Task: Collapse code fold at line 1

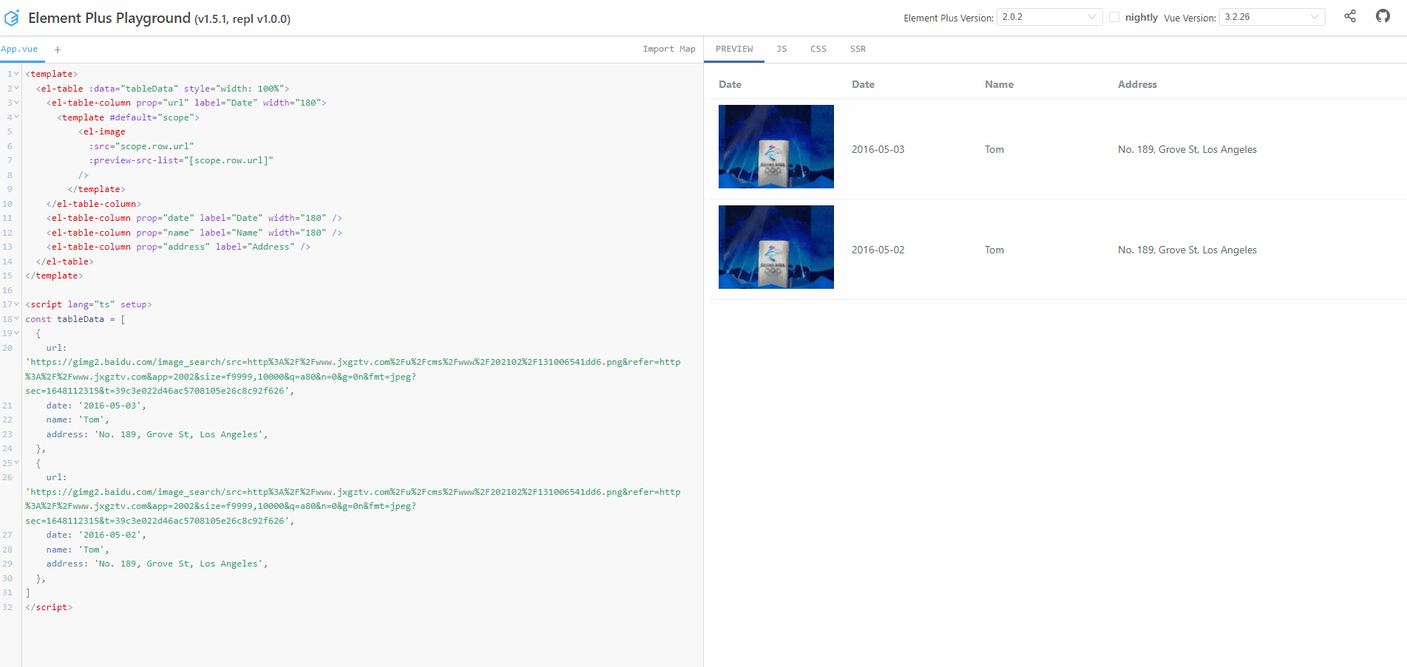Action: coord(16,74)
